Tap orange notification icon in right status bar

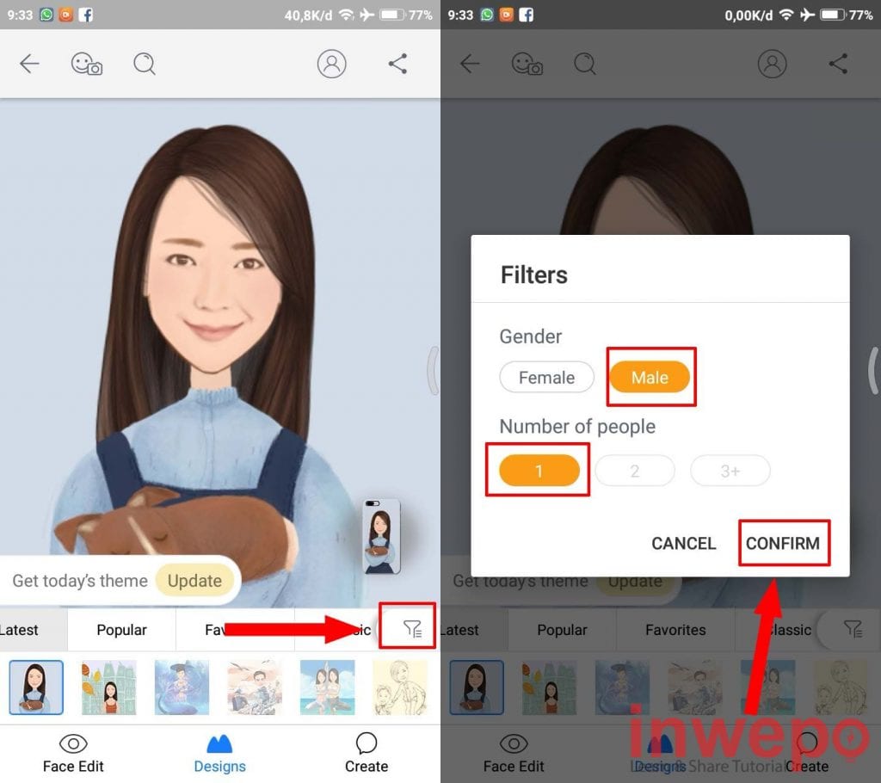[506, 15]
